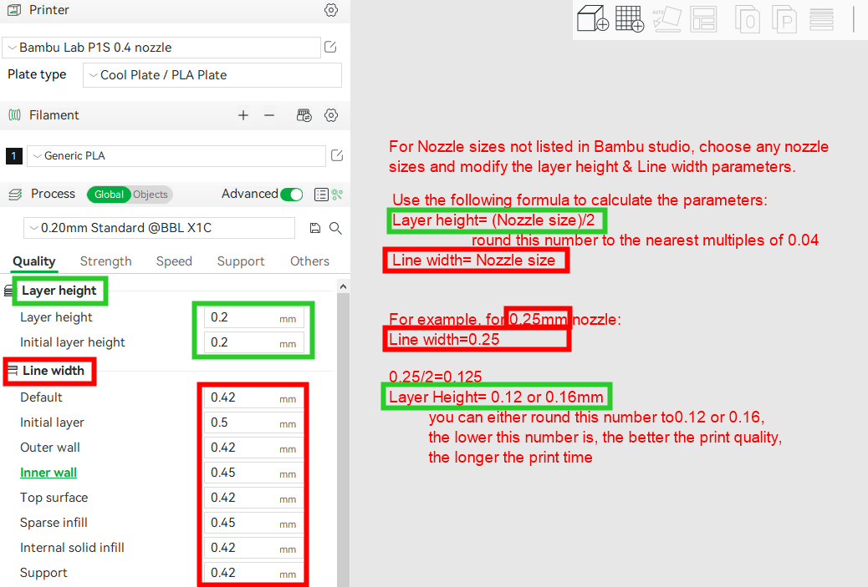Edit the Generic PLA filament preset
This screenshot has width=868, height=587.
click(x=337, y=155)
